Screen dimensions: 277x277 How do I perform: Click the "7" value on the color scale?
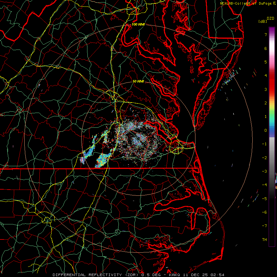(x=266, y=34)
